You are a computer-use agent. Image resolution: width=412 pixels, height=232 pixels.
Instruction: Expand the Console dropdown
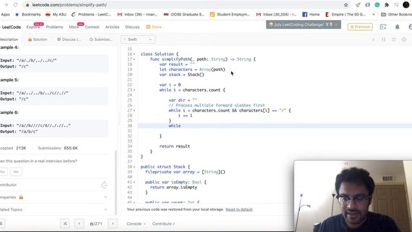pos(136,224)
